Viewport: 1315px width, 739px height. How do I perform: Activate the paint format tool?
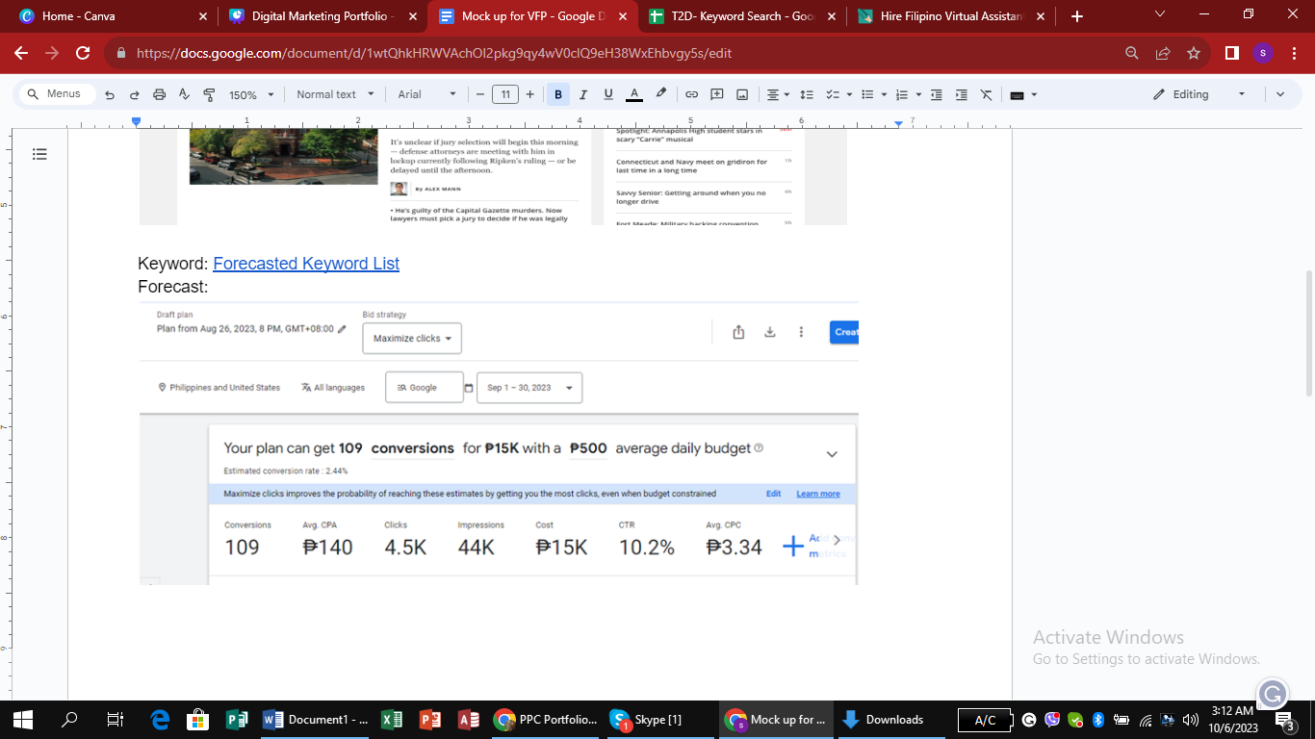209,94
